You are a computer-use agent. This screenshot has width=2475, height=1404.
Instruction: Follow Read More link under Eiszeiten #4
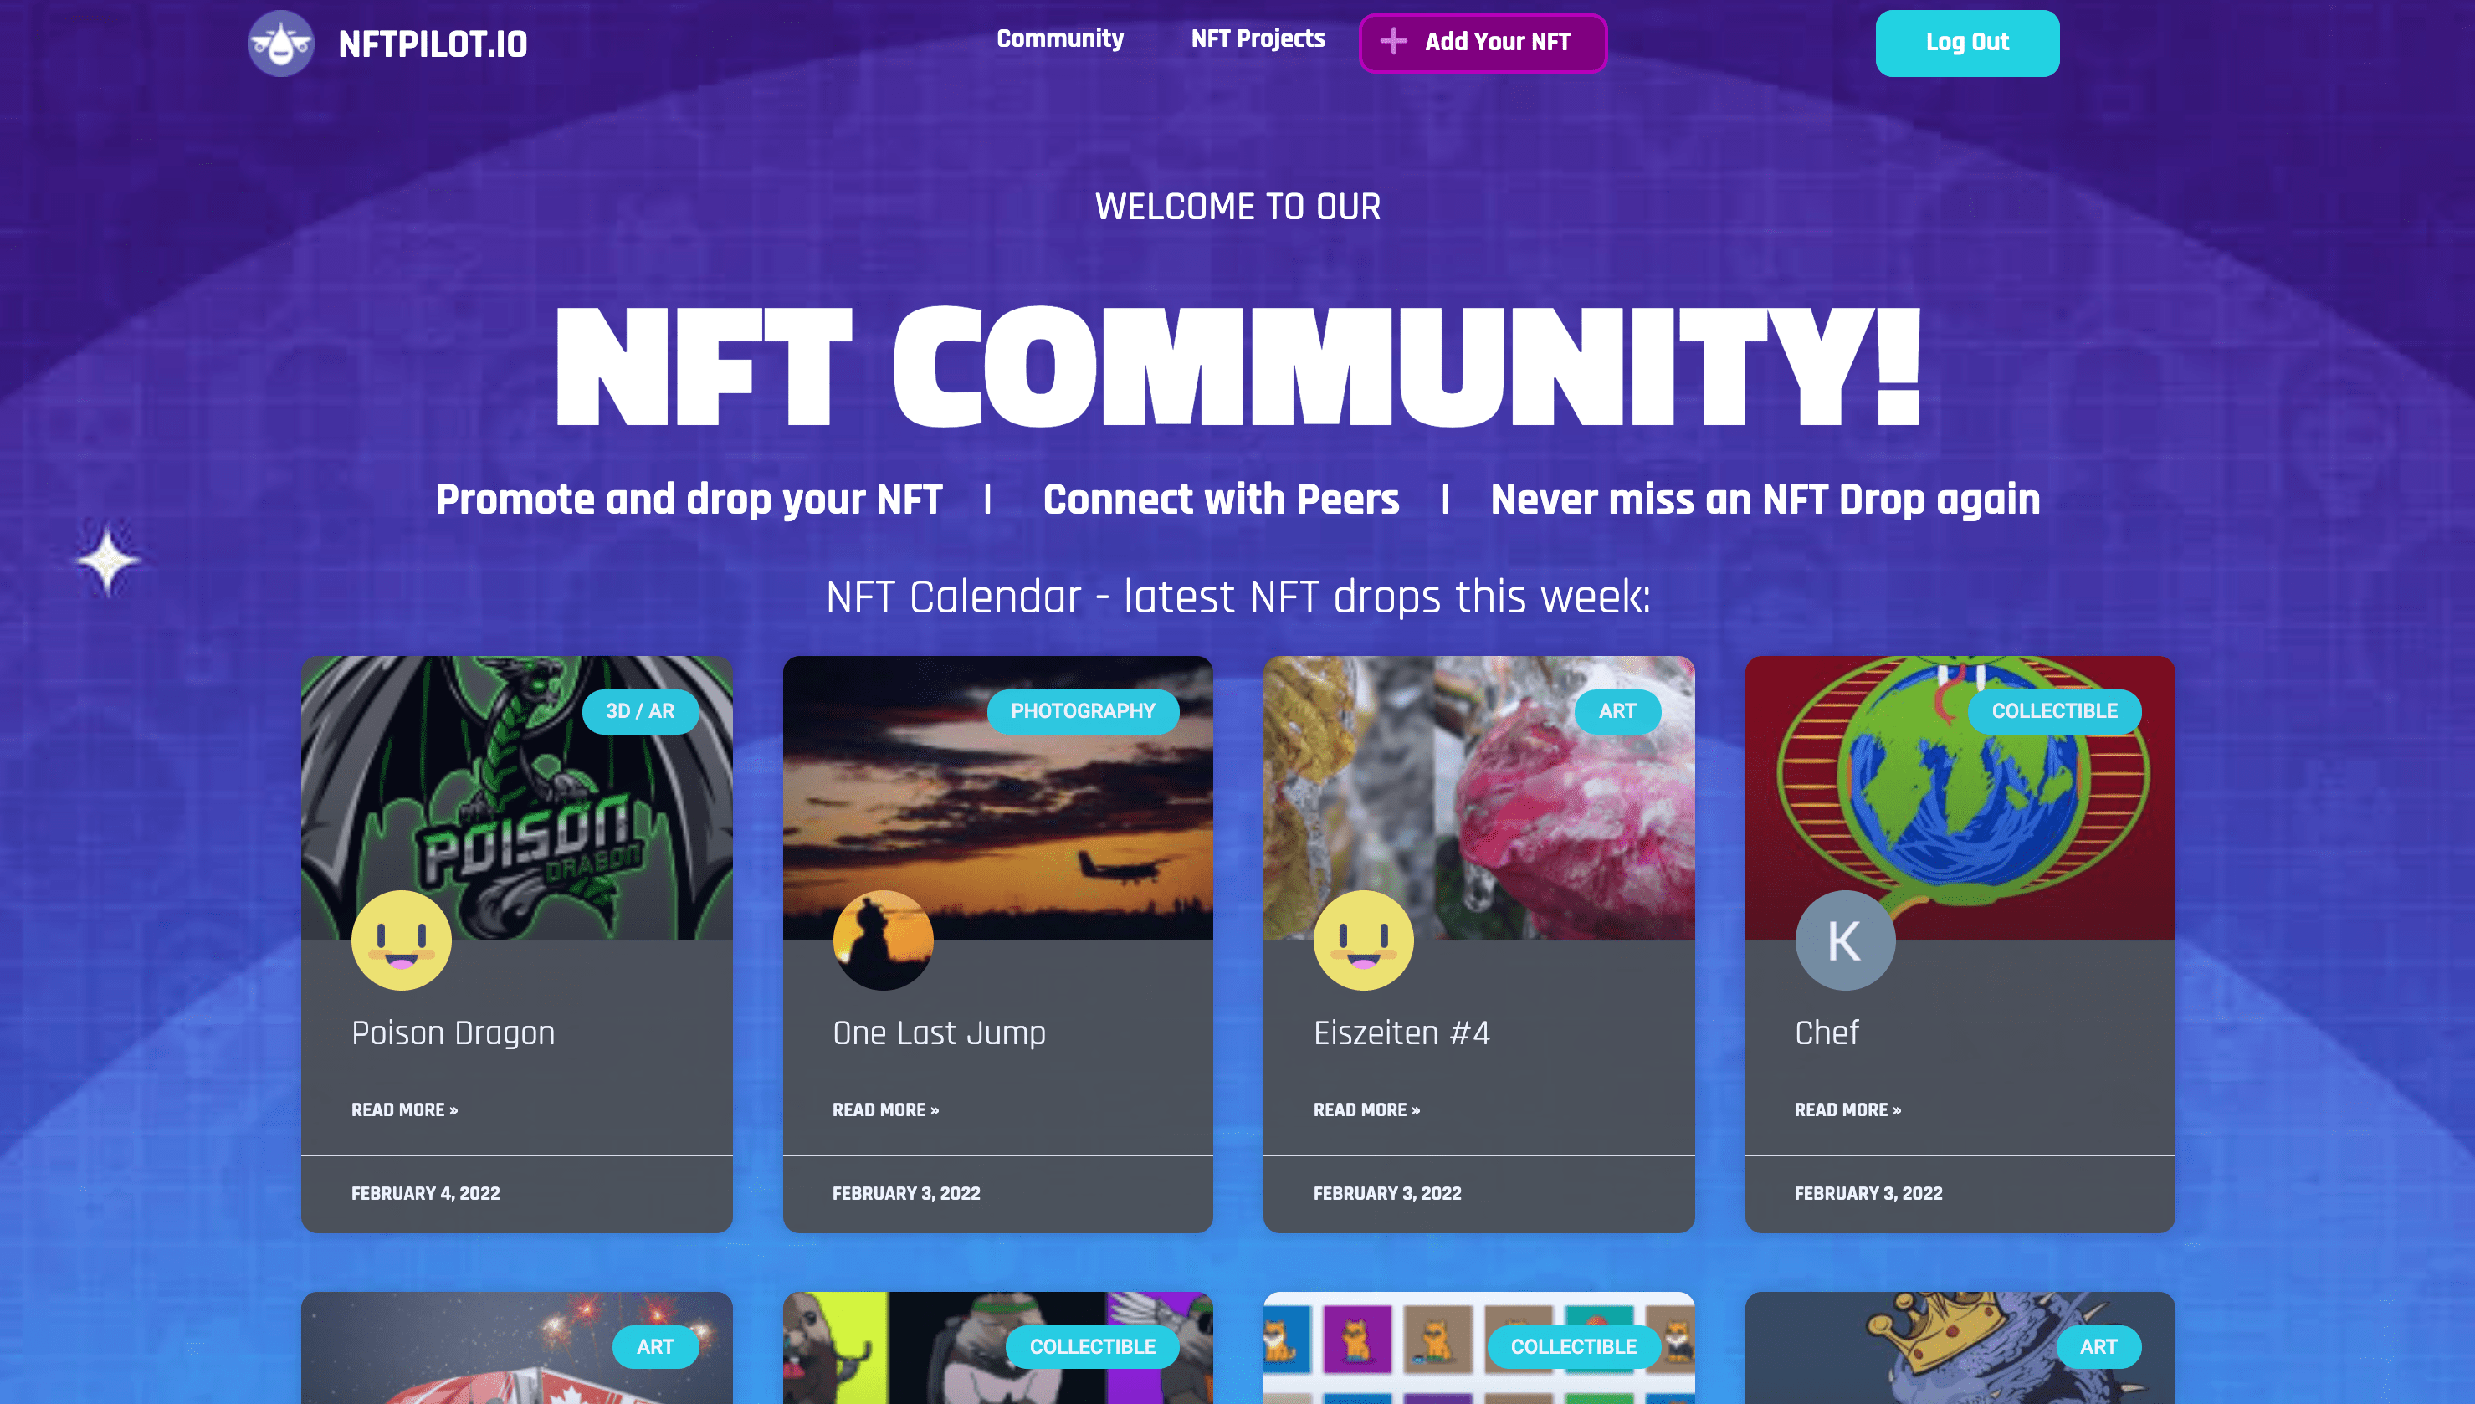pos(1366,1109)
